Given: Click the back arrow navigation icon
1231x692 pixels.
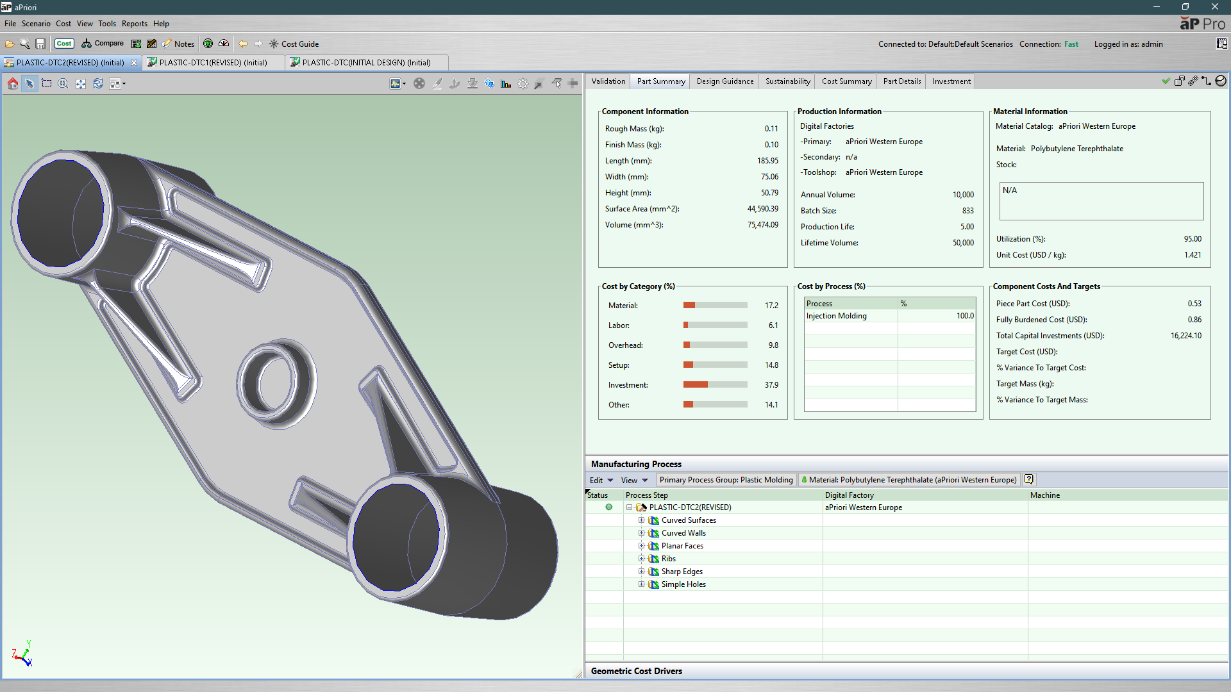Looking at the screenshot, I should coord(243,44).
